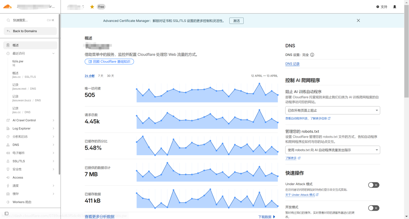Expand SSL/TLS chevron
The height and width of the screenshot is (219, 409).
tap(53, 161)
